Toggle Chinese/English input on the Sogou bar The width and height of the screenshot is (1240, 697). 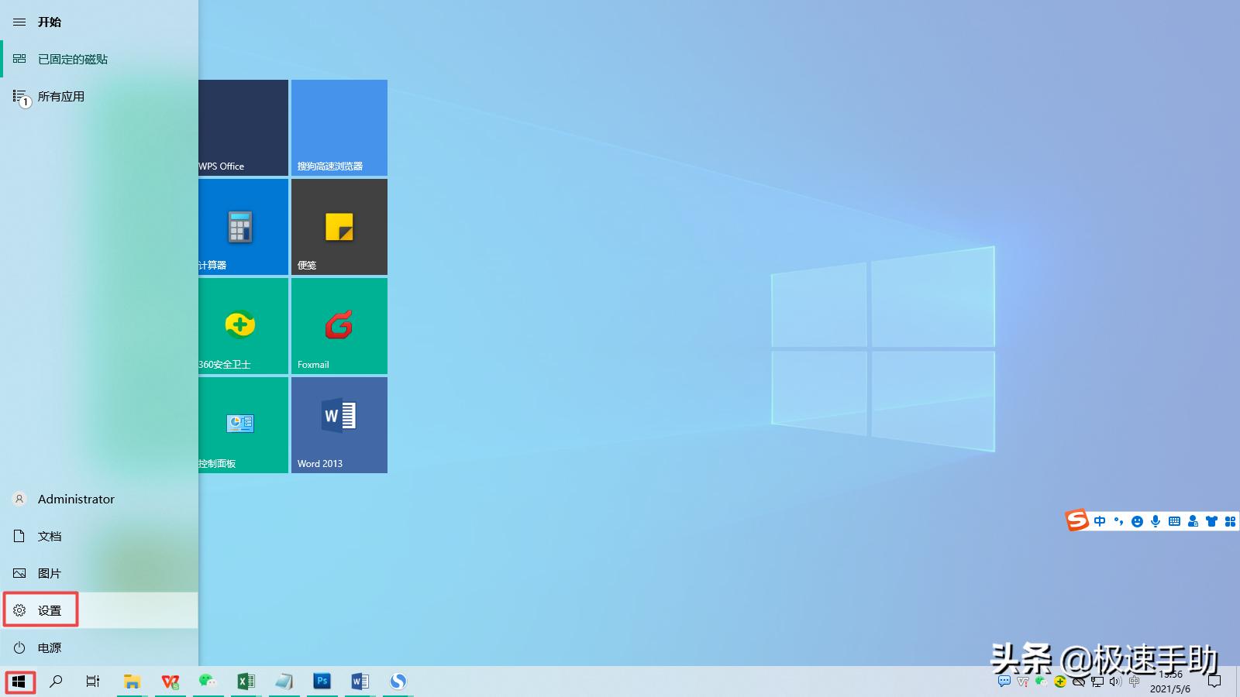point(1100,520)
